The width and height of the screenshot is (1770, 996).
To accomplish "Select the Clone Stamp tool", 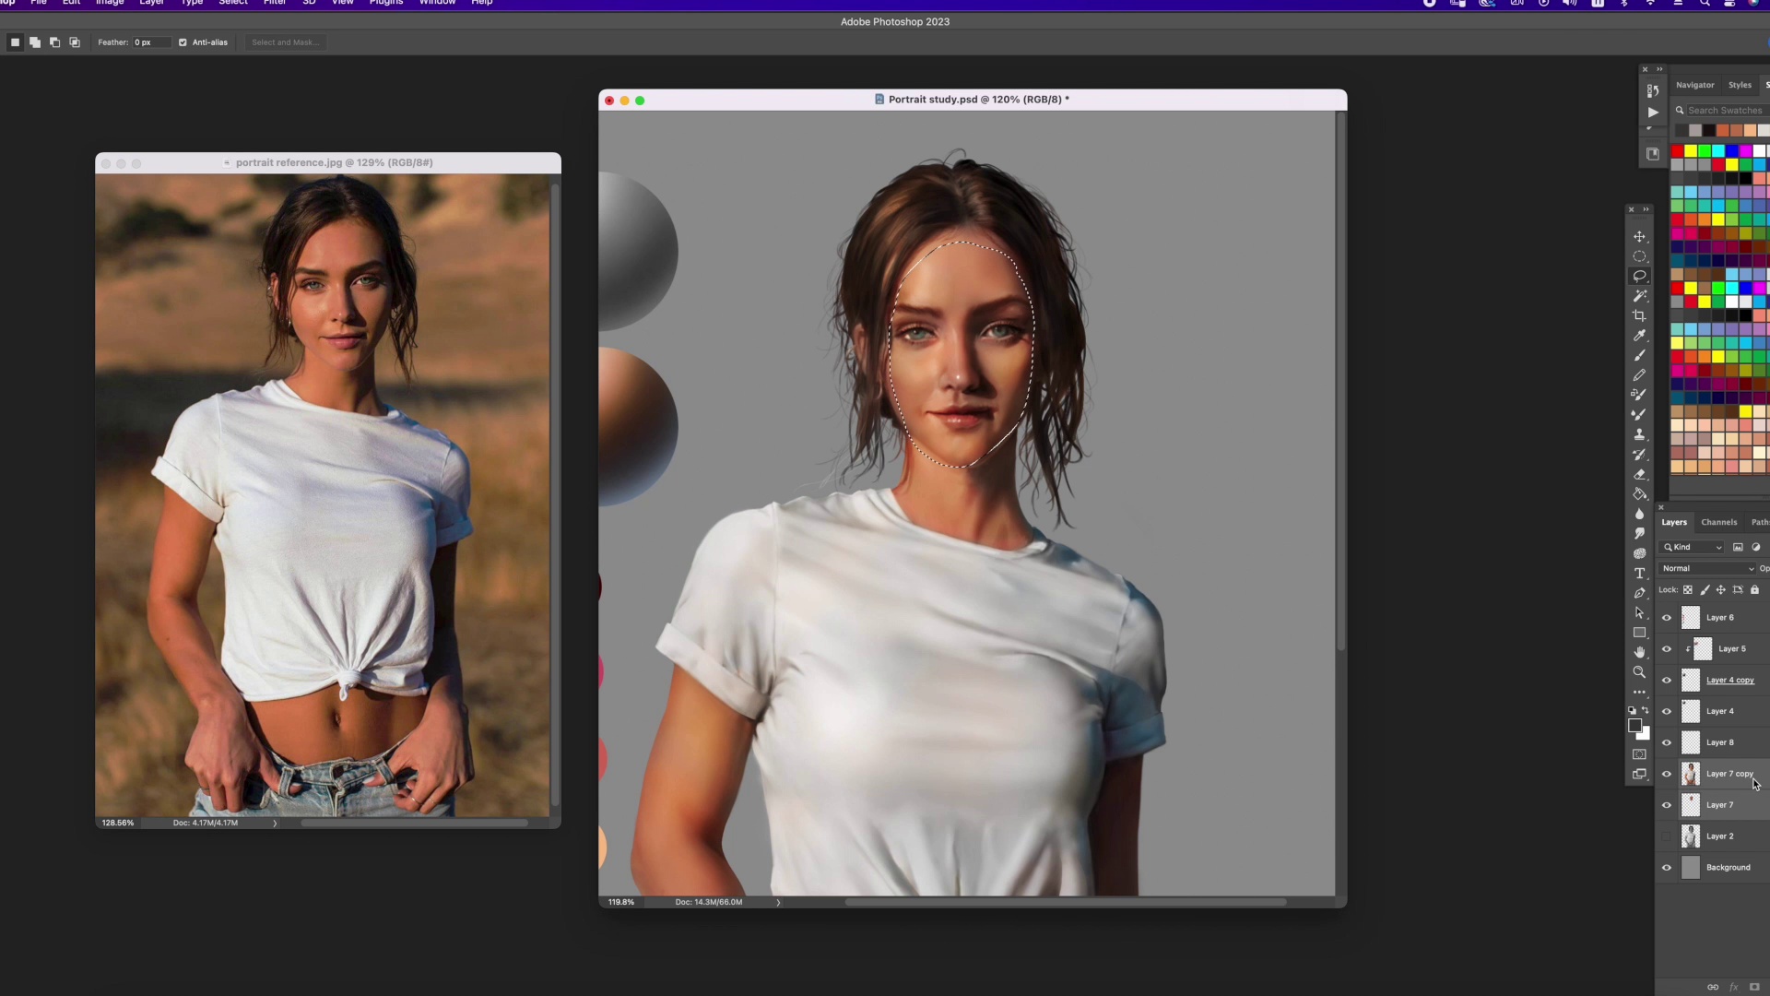I will tap(1639, 434).
